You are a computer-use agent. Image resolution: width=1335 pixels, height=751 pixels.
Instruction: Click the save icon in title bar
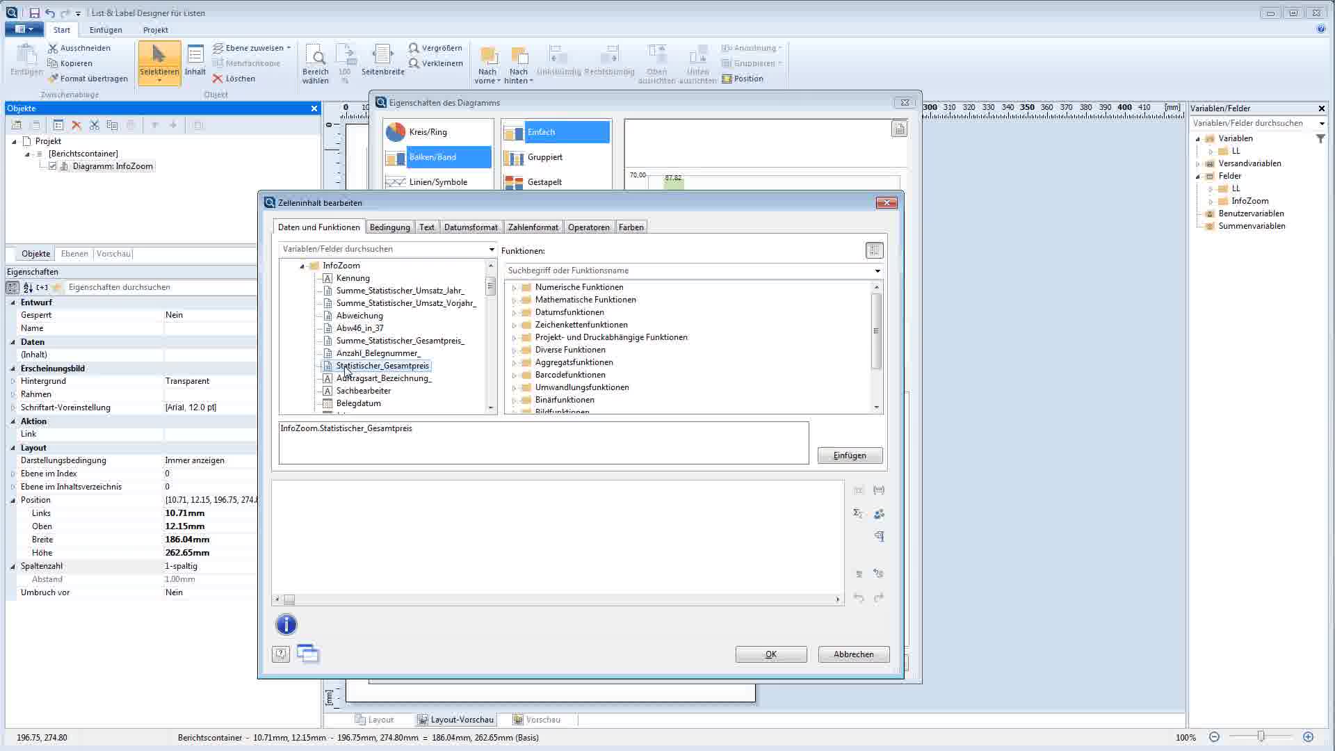(34, 13)
